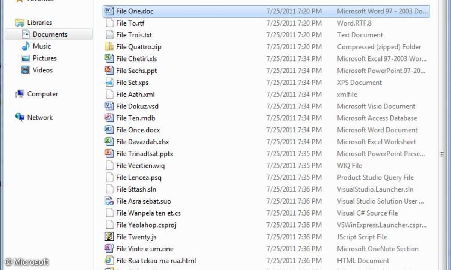Click the type 'Compressed (zipped) Folder'

pos(379,47)
